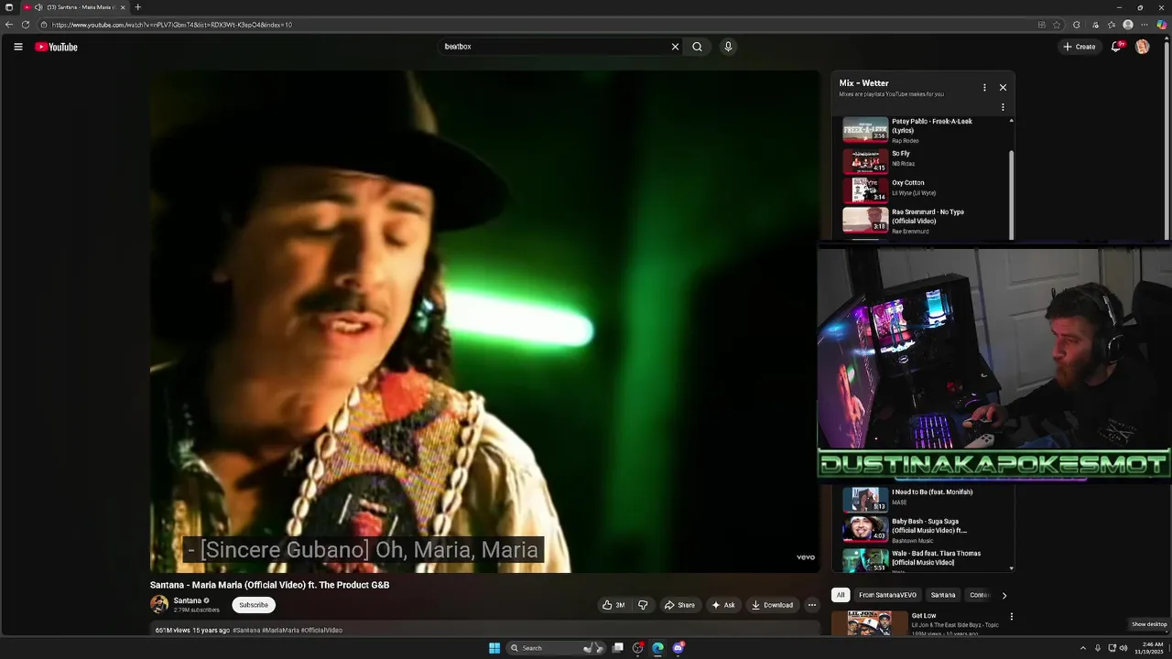
Task: Open a new browser tab
Action: (138, 7)
